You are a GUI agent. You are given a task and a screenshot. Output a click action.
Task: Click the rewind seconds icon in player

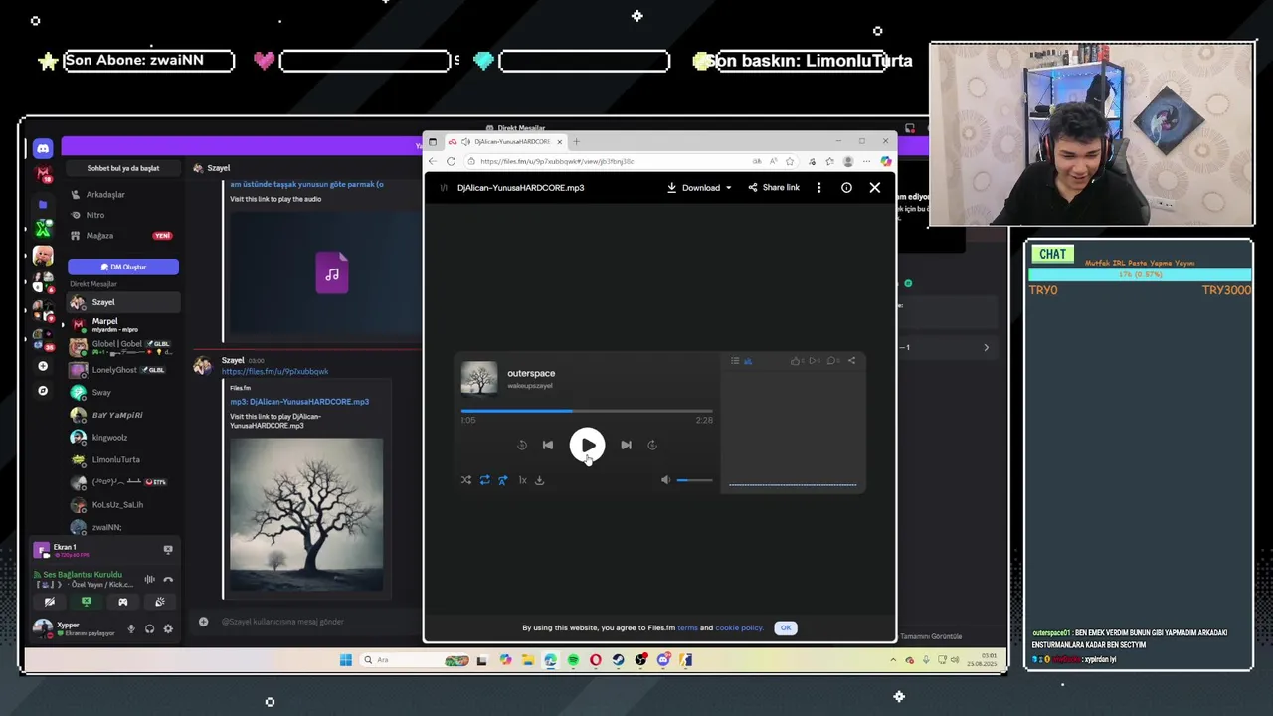[522, 445]
